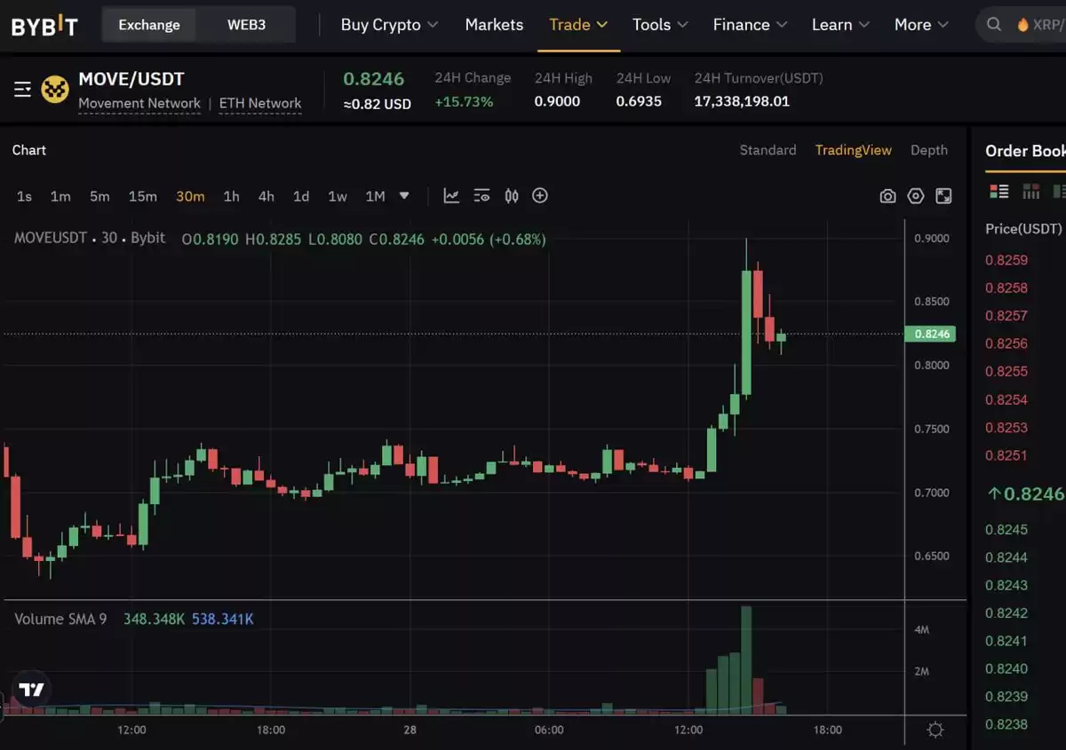Expand chart to fullscreen

pyautogui.click(x=943, y=196)
